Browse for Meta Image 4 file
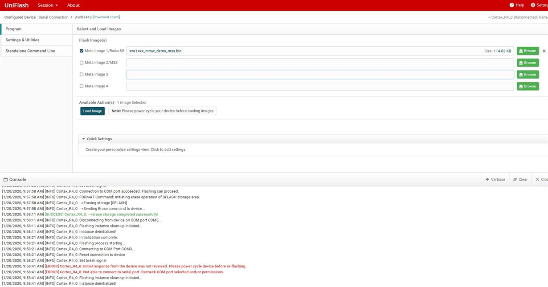This screenshot has width=548, height=287. (x=528, y=86)
